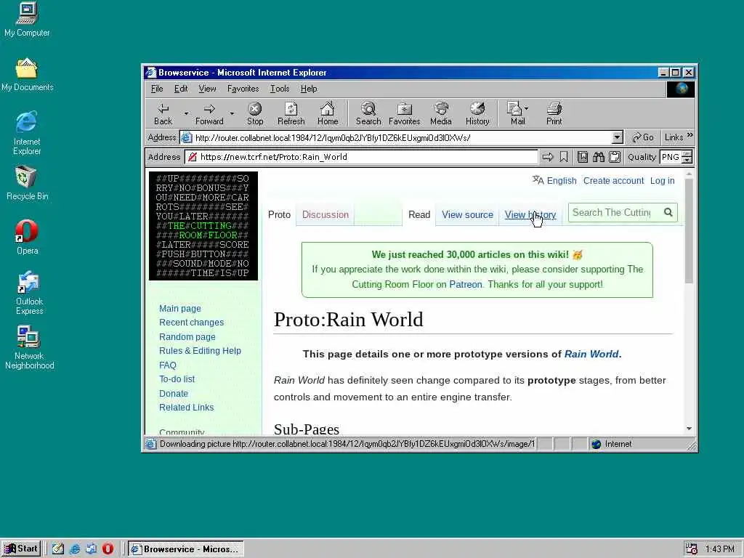This screenshot has width=744, height=558.
Task: Select the Read tab
Action: (x=419, y=214)
